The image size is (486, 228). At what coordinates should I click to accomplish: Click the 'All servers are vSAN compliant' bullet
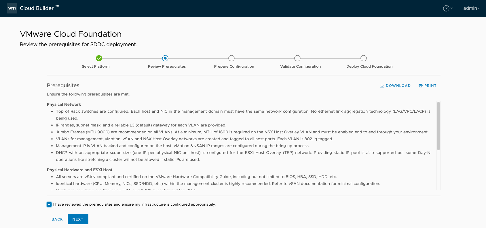tap(196, 177)
